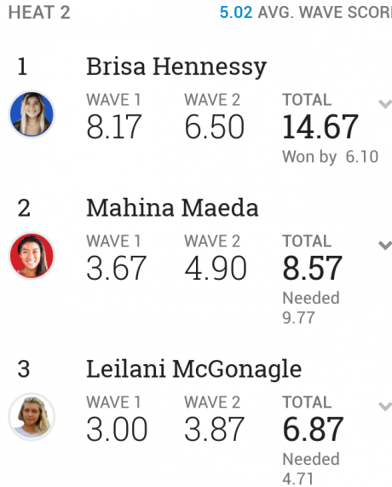392x487 pixels.
Task: Click the Brisa Hennessy name
Action: click(176, 67)
